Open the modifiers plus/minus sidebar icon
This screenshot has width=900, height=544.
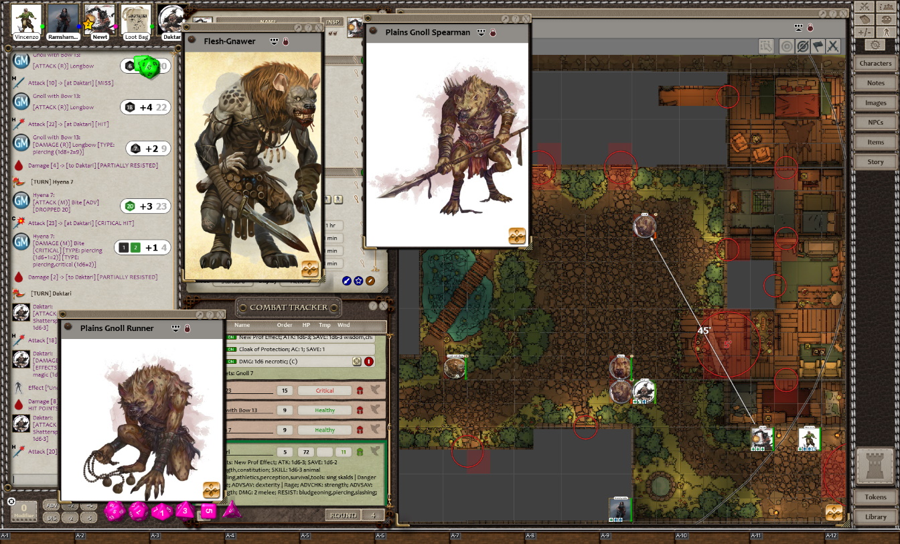click(x=866, y=32)
